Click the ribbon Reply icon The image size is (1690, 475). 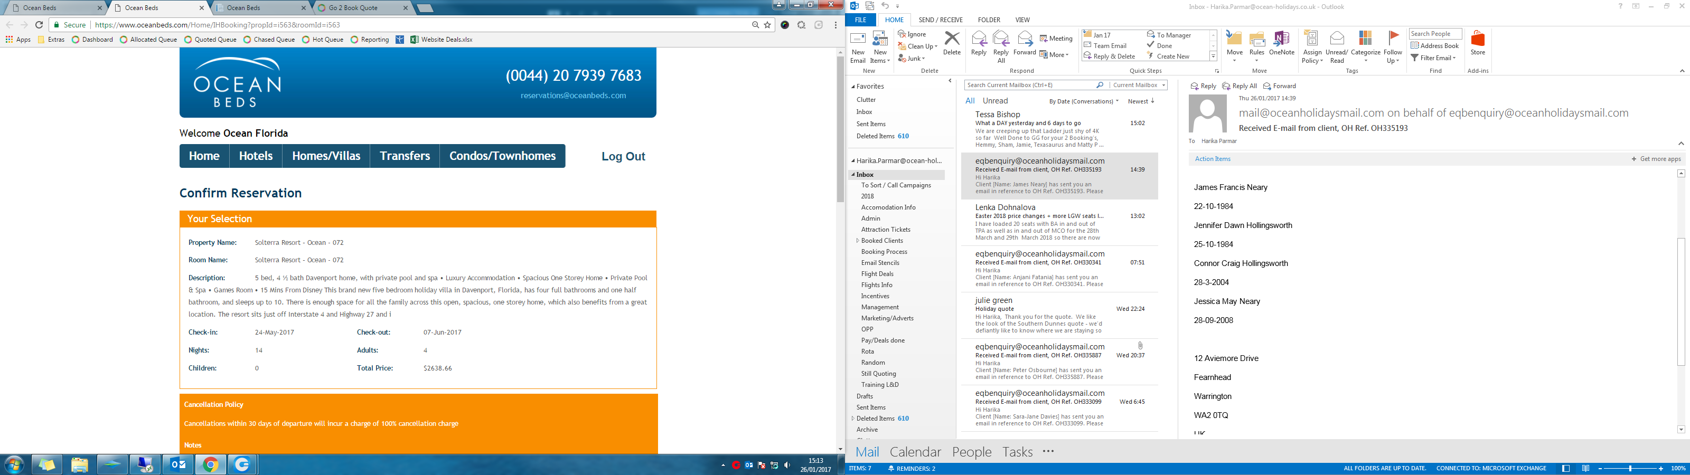pos(979,43)
